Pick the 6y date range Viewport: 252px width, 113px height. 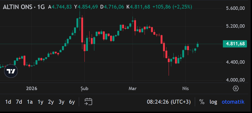(x=72, y=102)
